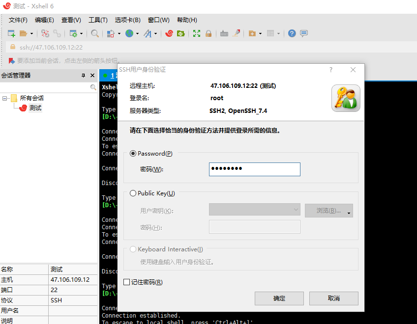Expand the session properties dropdown arrow
The height and width of the screenshot is (324, 417).
[x=81, y=34]
